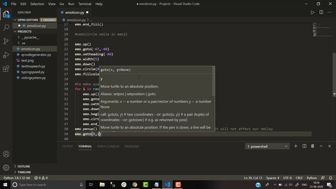Select the emoticon.py editor tab

point(75,13)
